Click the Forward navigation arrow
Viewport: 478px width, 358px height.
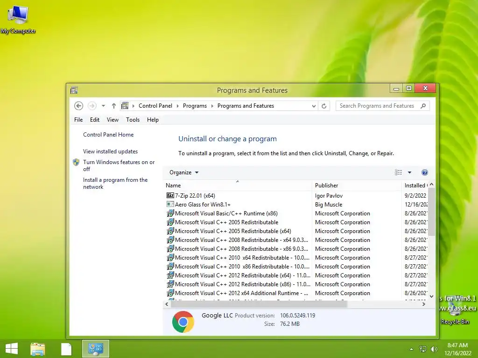tap(92, 106)
